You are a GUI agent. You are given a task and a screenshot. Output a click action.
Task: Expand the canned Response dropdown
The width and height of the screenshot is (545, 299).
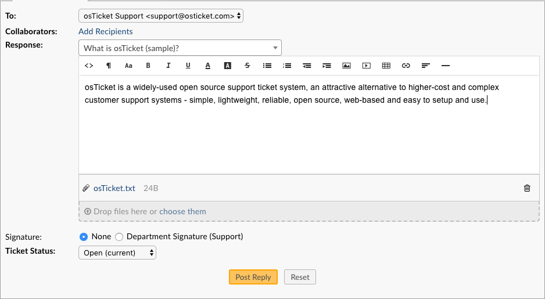point(180,48)
